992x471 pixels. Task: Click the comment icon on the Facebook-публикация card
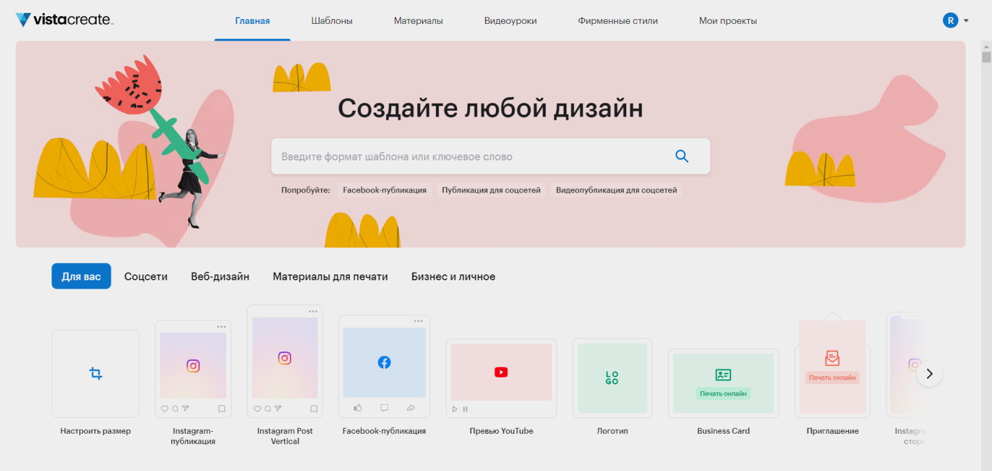tap(385, 408)
